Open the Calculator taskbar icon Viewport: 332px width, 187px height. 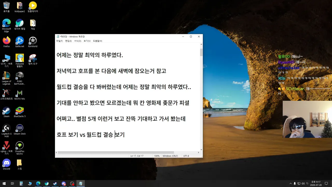click(x=21, y=184)
